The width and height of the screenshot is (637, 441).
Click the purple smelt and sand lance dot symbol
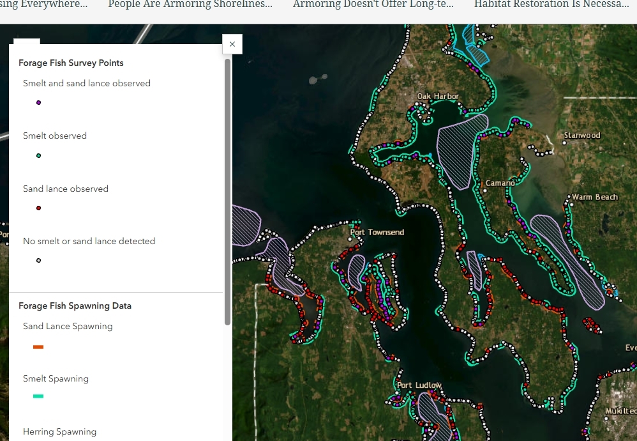(38, 102)
